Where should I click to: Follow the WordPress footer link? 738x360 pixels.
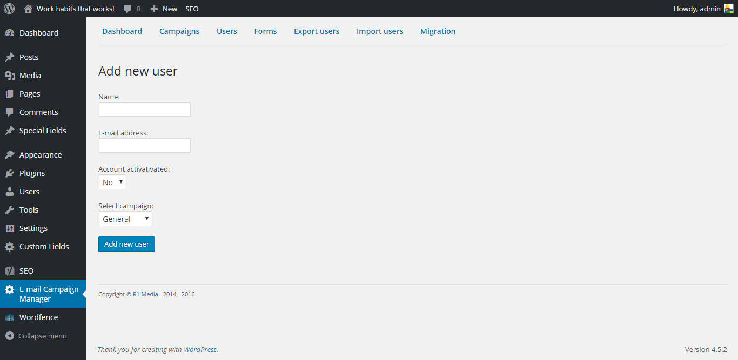[200, 349]
